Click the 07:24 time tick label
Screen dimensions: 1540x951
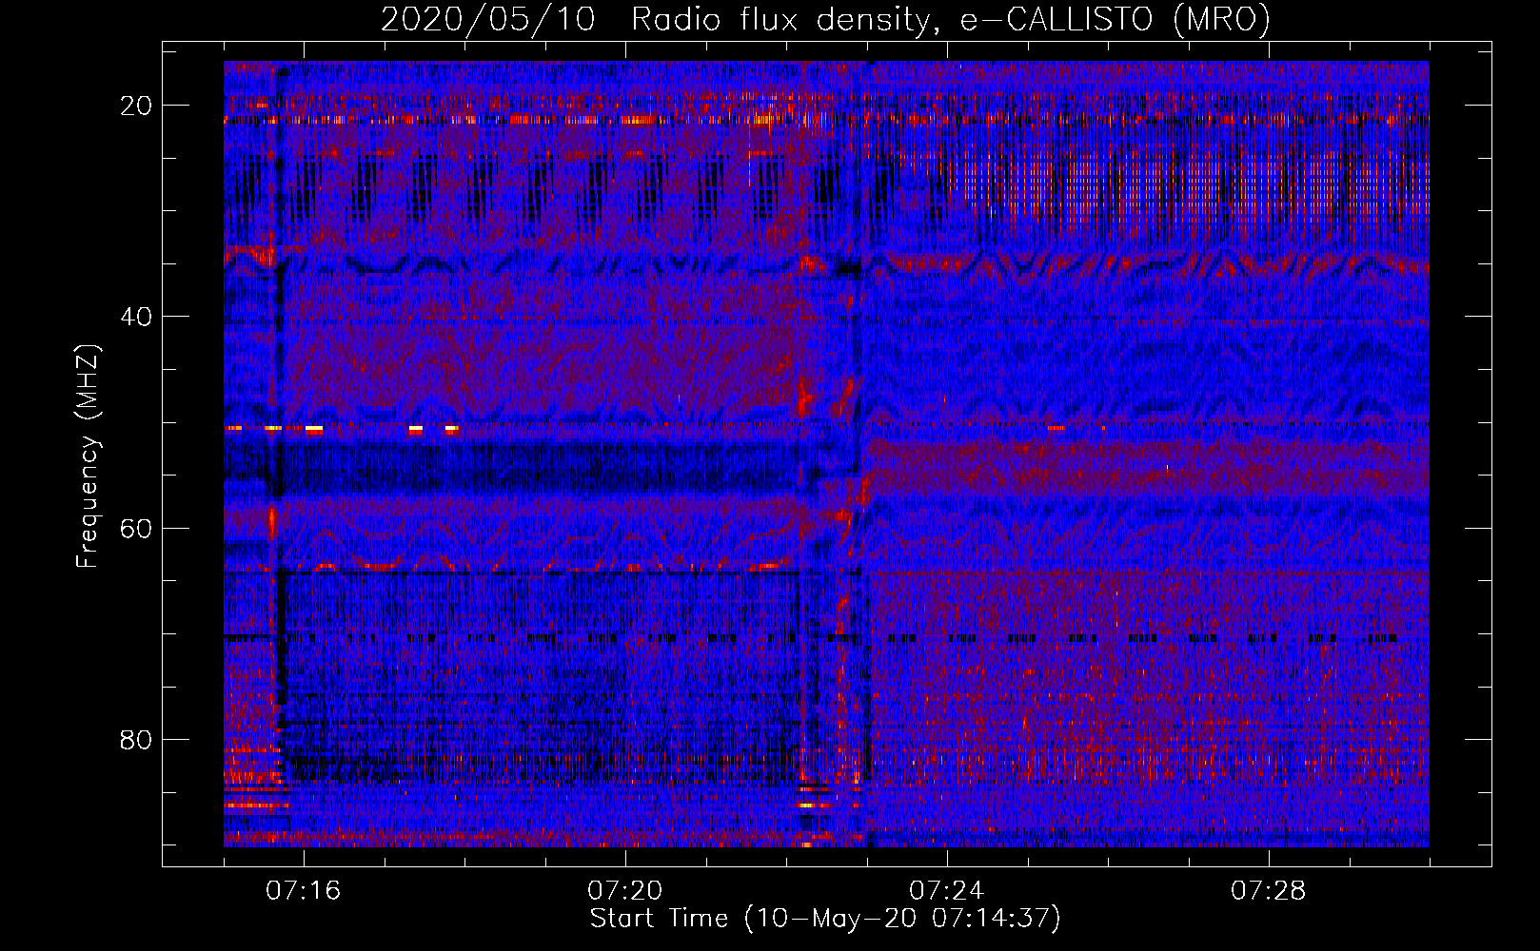click(947, 891)
